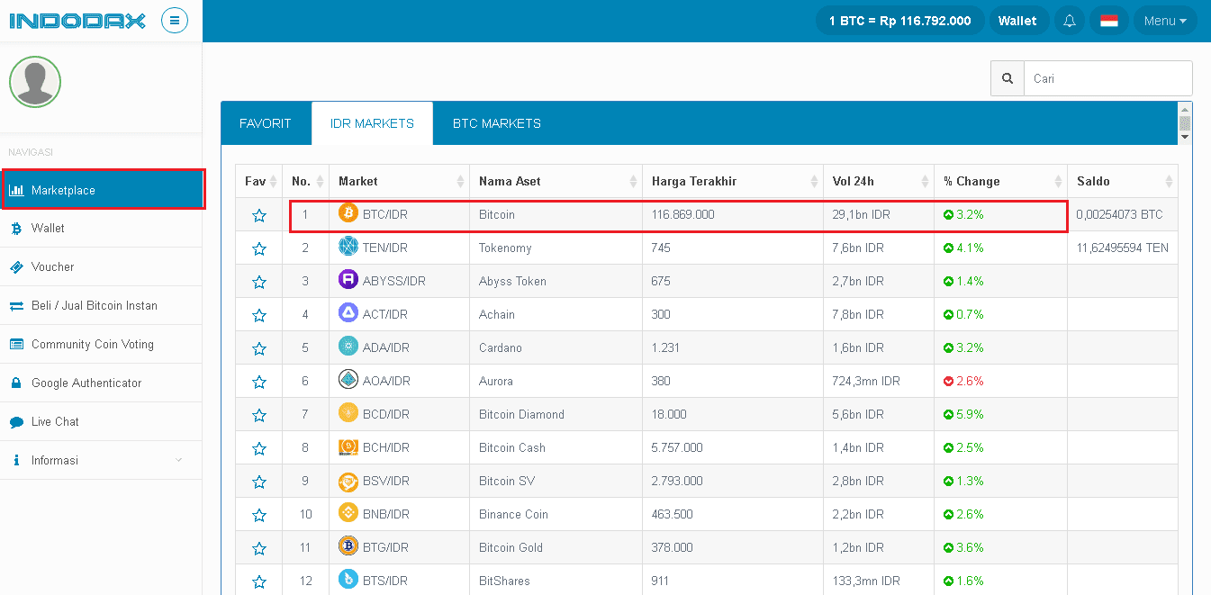Click the Wallet button in header

click(x=1017, y=21)
